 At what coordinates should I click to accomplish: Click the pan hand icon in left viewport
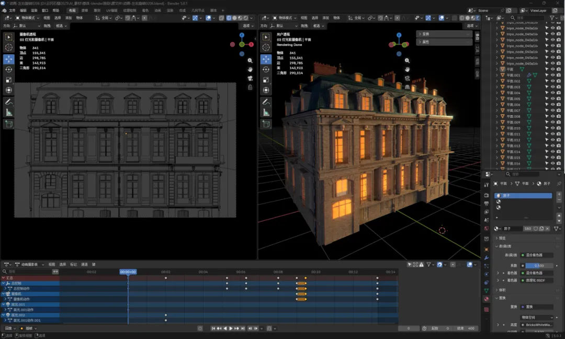(251, 70)
